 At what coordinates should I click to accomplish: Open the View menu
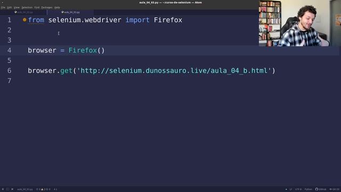point(17,7)
